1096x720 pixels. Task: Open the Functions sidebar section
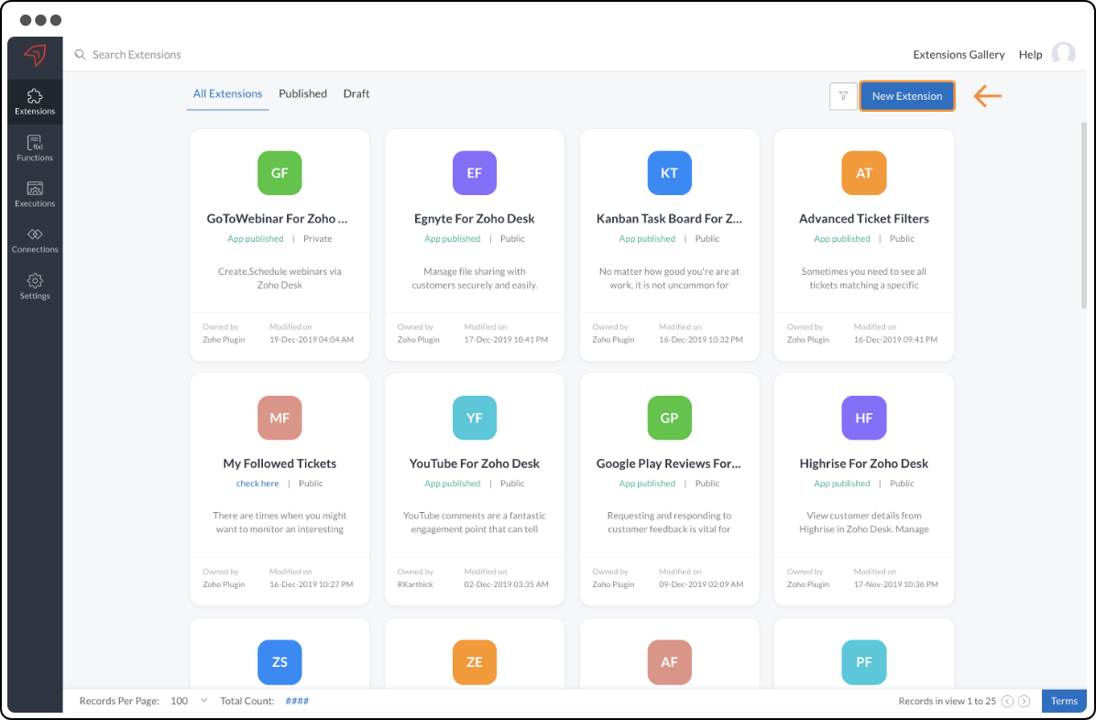point(35,148)
